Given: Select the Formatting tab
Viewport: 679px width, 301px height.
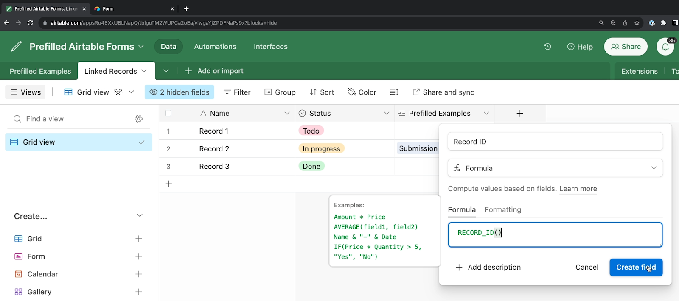Looking at the screenshot, I should coord(503,209).
